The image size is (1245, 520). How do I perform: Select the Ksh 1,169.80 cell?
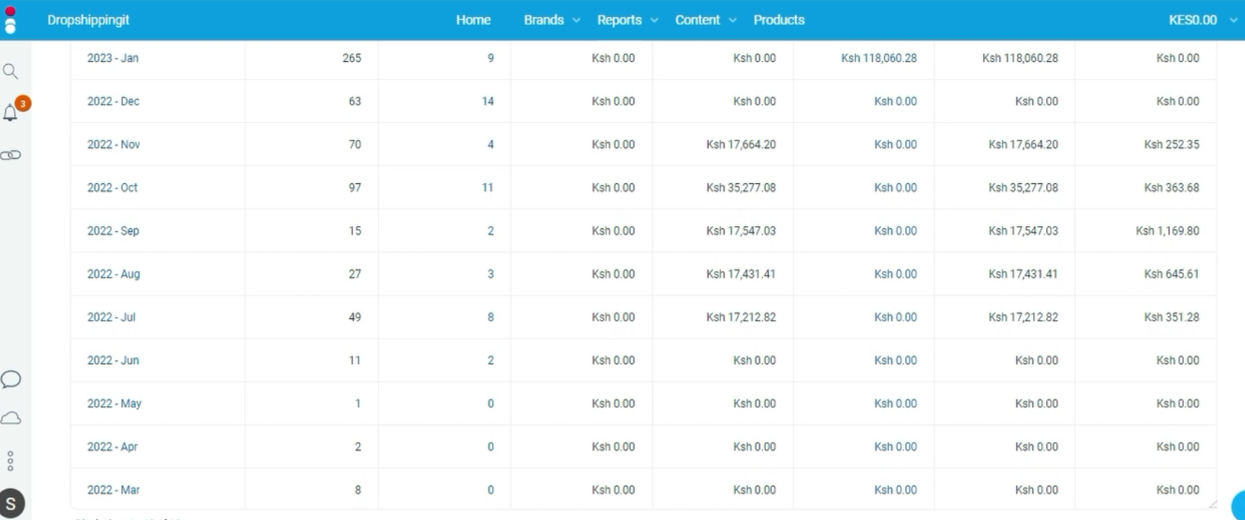pos(1167,231)
